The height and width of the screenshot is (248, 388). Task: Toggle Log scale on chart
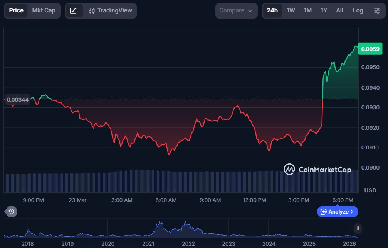(x=358, y=10)
